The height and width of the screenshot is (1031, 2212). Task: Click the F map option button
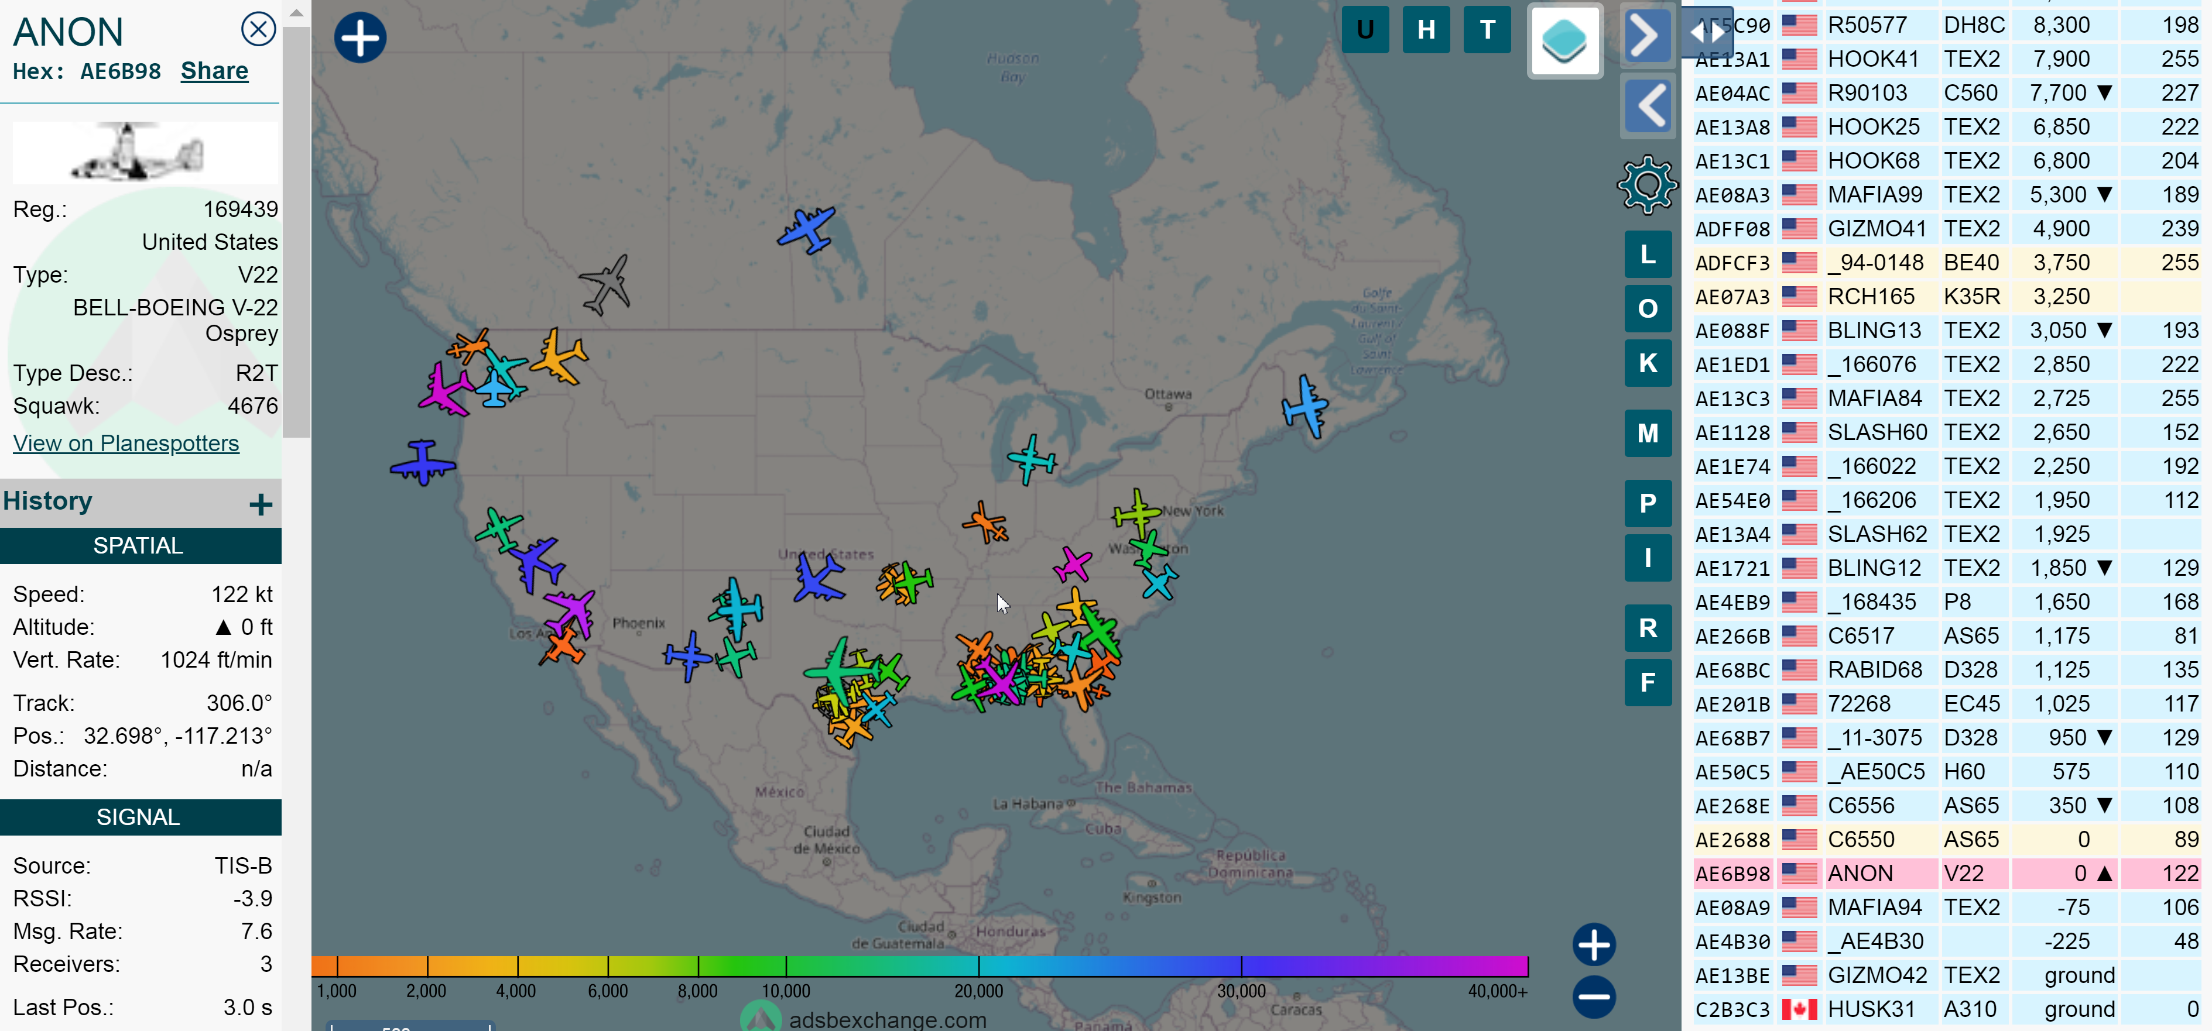(1647, 682)
